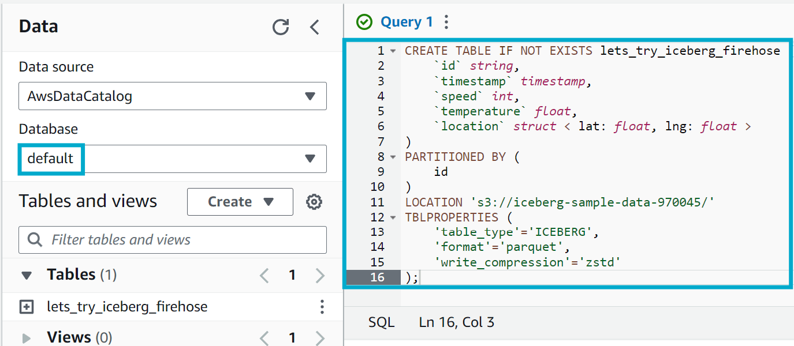Expand the lets_try_iceberg_firehose table columns
Screen dimensions: 794x346
click(27, 307)
